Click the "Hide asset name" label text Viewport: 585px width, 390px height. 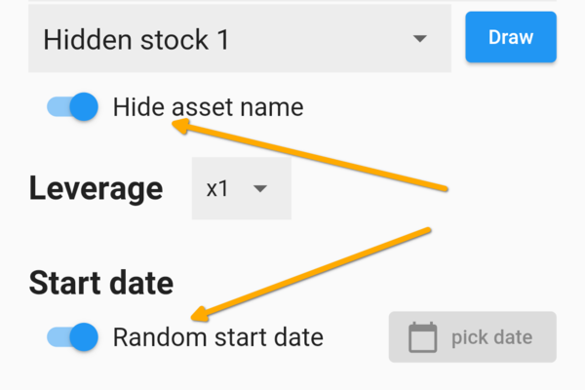tap(208, 106)
